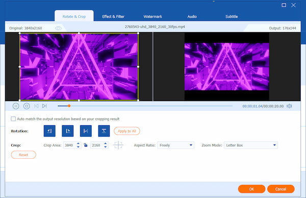Click the file name 2760543-uhd_3840_2160_30fps.mp4
Screen dimensions: 306x198
click(x=155, y=26)
